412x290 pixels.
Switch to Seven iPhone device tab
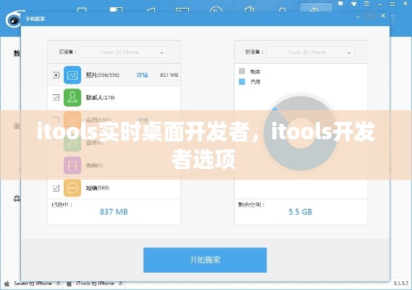pyautogui.click(x=33, y=283)
